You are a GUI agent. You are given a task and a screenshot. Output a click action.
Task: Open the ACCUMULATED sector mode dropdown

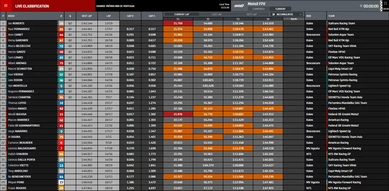287,14
